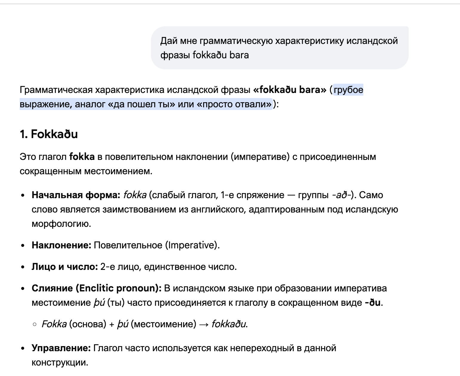Click the word "морфологию." in the first bullet
Viewport: 460px width, 376px height.
coord(61,224)
